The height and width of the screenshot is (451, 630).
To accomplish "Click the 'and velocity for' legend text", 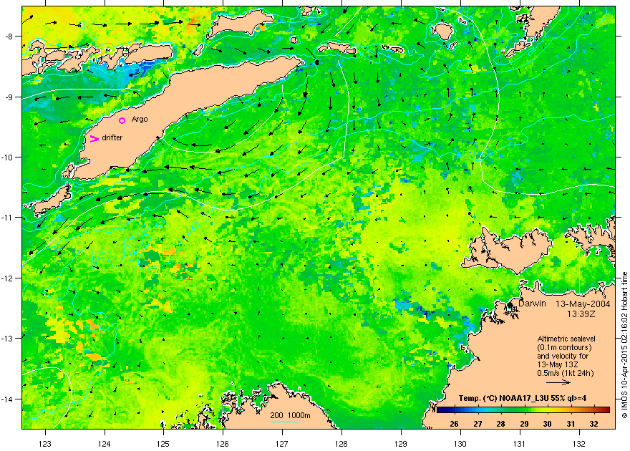I will (563, 356).
